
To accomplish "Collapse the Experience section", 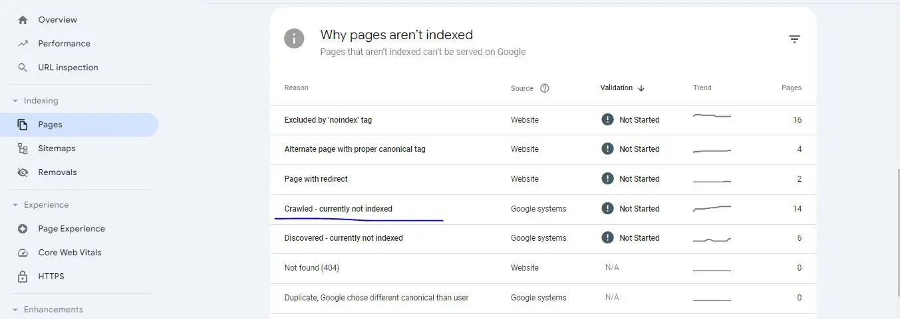I will [x=15, y=206].
